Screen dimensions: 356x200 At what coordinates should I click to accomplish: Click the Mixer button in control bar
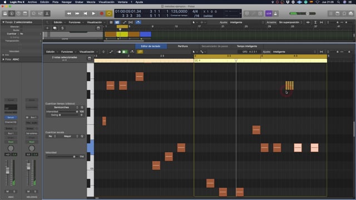pos(40,13)
